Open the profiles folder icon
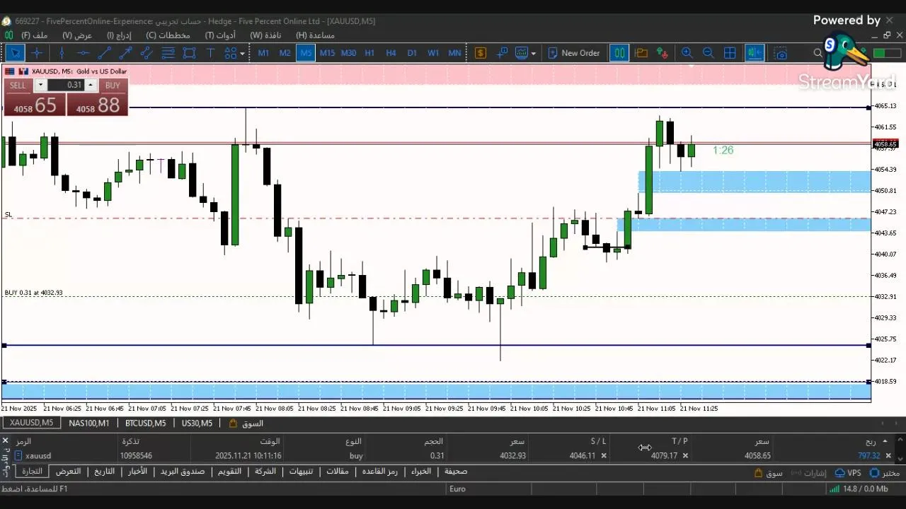Screen dimensions: 906x509 pos(641,53)
